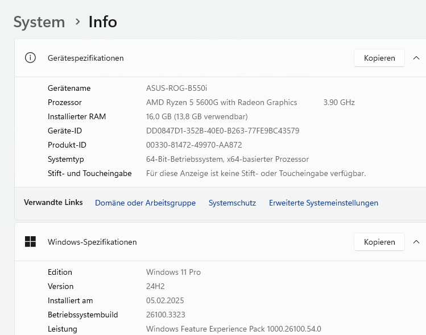Select device name ASUS-ROG-B550i
The image size is (426, 335).
coord(176,88)
